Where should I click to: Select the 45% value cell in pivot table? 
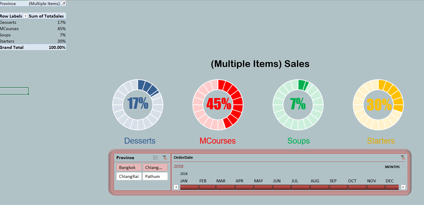point(47,29)
